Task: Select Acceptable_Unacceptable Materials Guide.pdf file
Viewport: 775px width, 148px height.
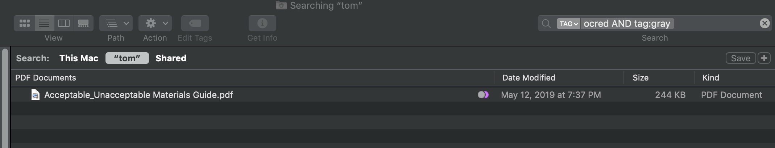Action: [138, 95]
